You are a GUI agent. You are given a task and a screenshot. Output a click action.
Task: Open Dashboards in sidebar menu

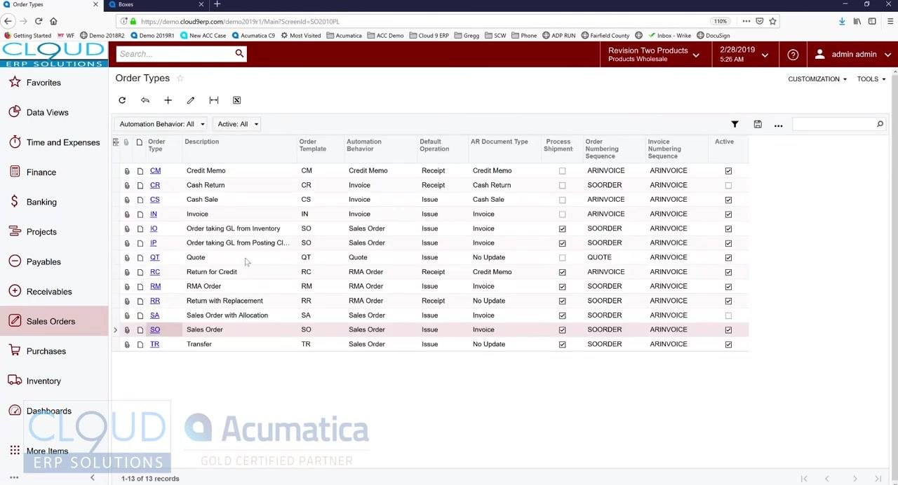tap(48, 411)
